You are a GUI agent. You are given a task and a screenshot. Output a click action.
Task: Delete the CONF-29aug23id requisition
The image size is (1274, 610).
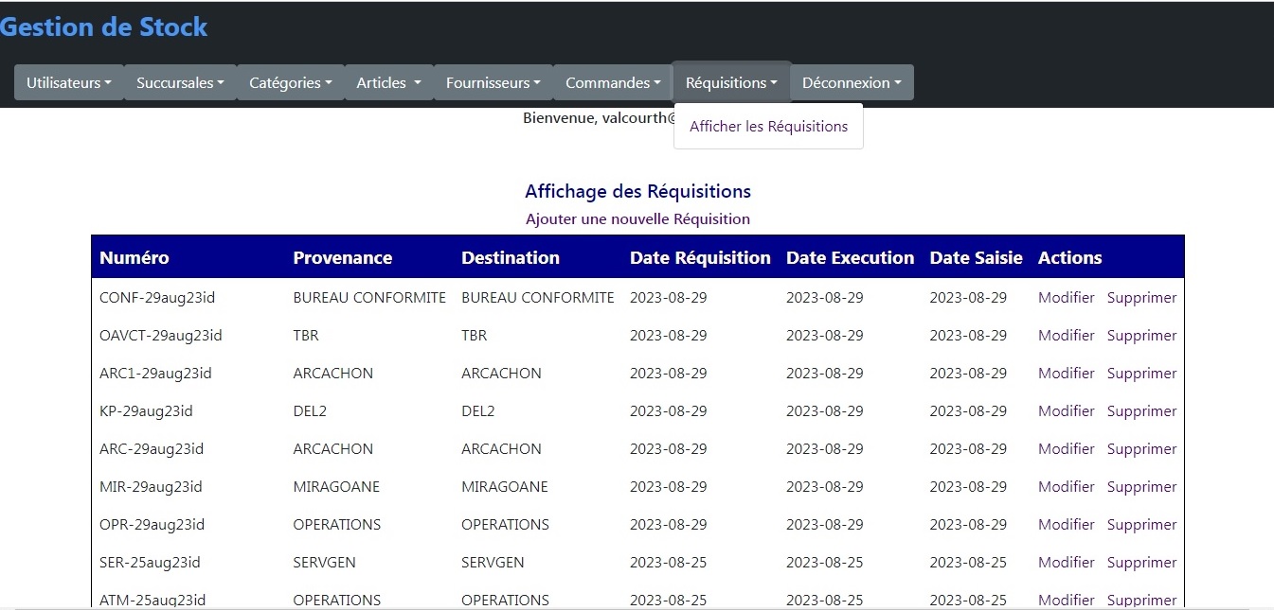[x=1141, y=298]
